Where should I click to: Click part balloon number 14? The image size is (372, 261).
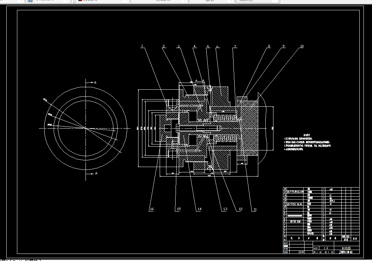(200, 209)
